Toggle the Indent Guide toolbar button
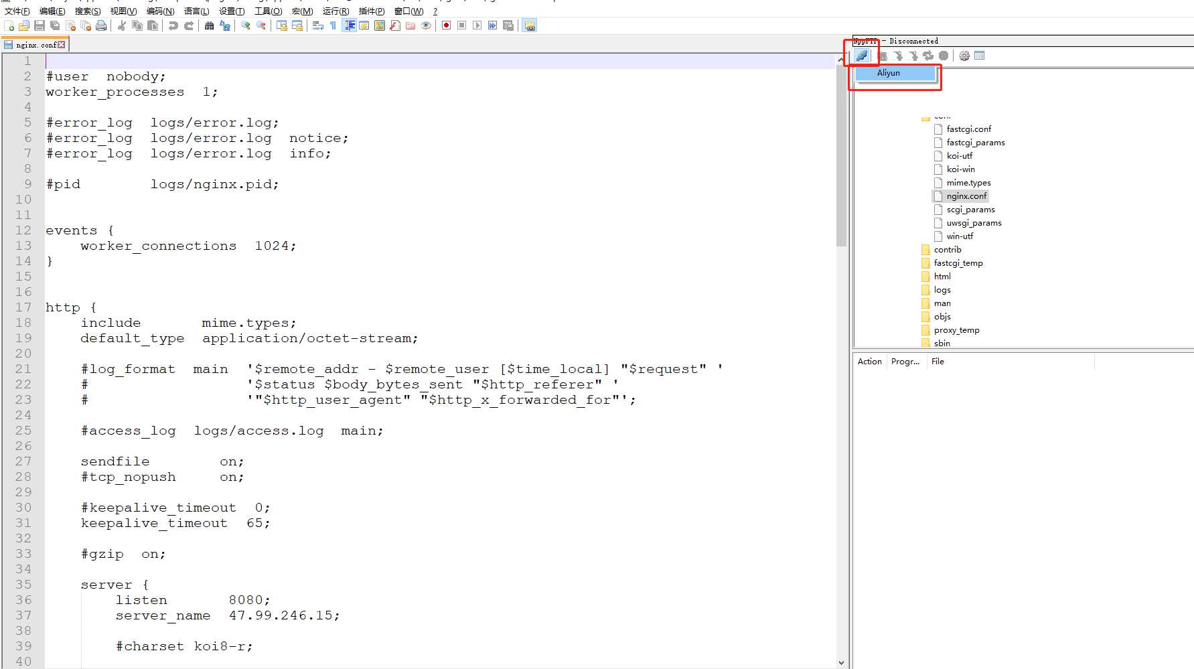Screen dimensions: 1194x669 coord(350,25)
